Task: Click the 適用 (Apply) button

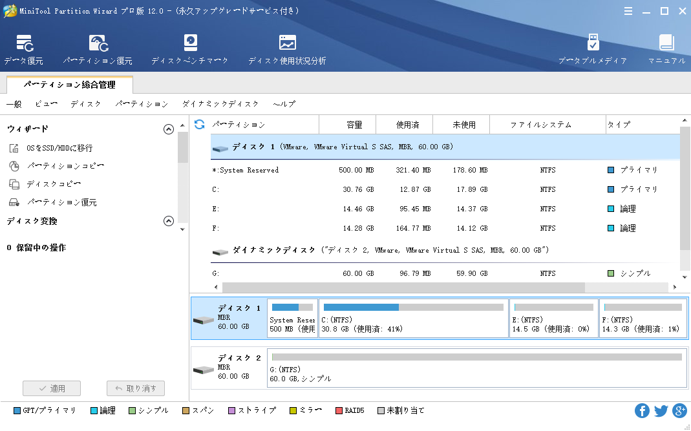Action: (x=52, y=388)
